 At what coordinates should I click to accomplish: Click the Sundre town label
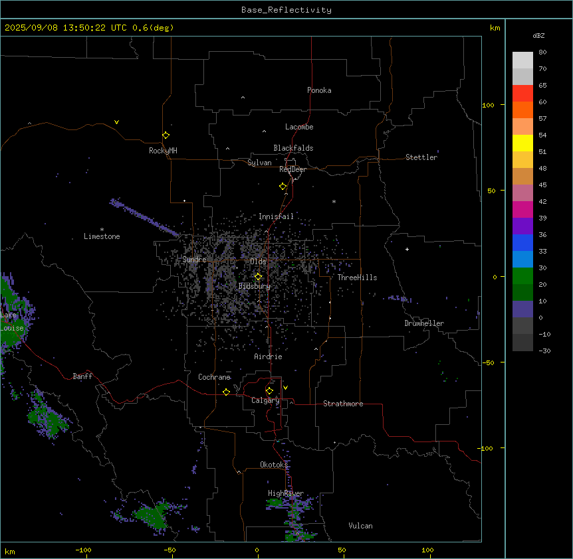pos(194,260)
